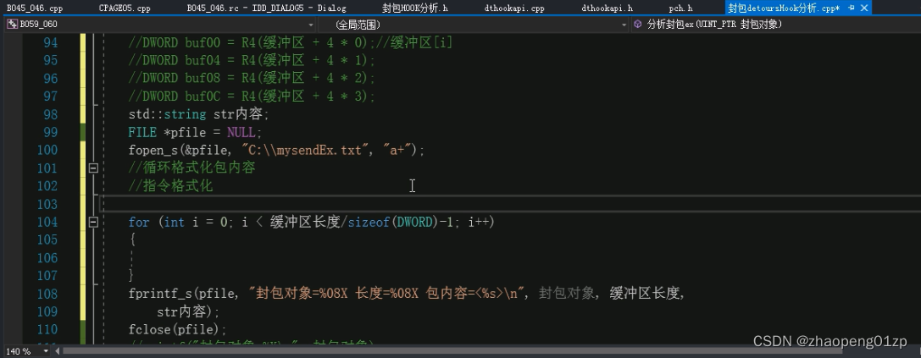Click sizeof(DWORD) in the loop condition
The image size is (921, 358).
click(393, 222)
